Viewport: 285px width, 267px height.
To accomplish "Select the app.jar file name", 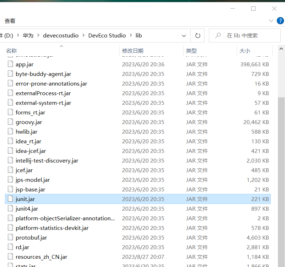I will (x=25, y=64).
